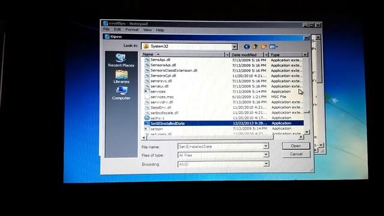Expand the Look in System32 dropdown
The height and width of the screenshot is (216, 384).
(235, 46)
